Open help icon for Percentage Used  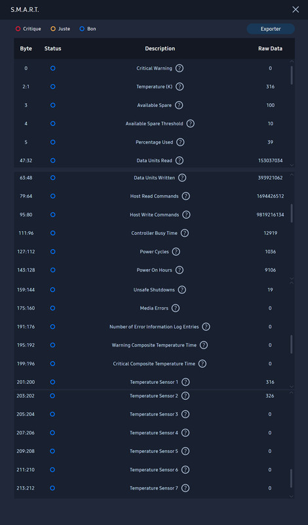[180, 142]
